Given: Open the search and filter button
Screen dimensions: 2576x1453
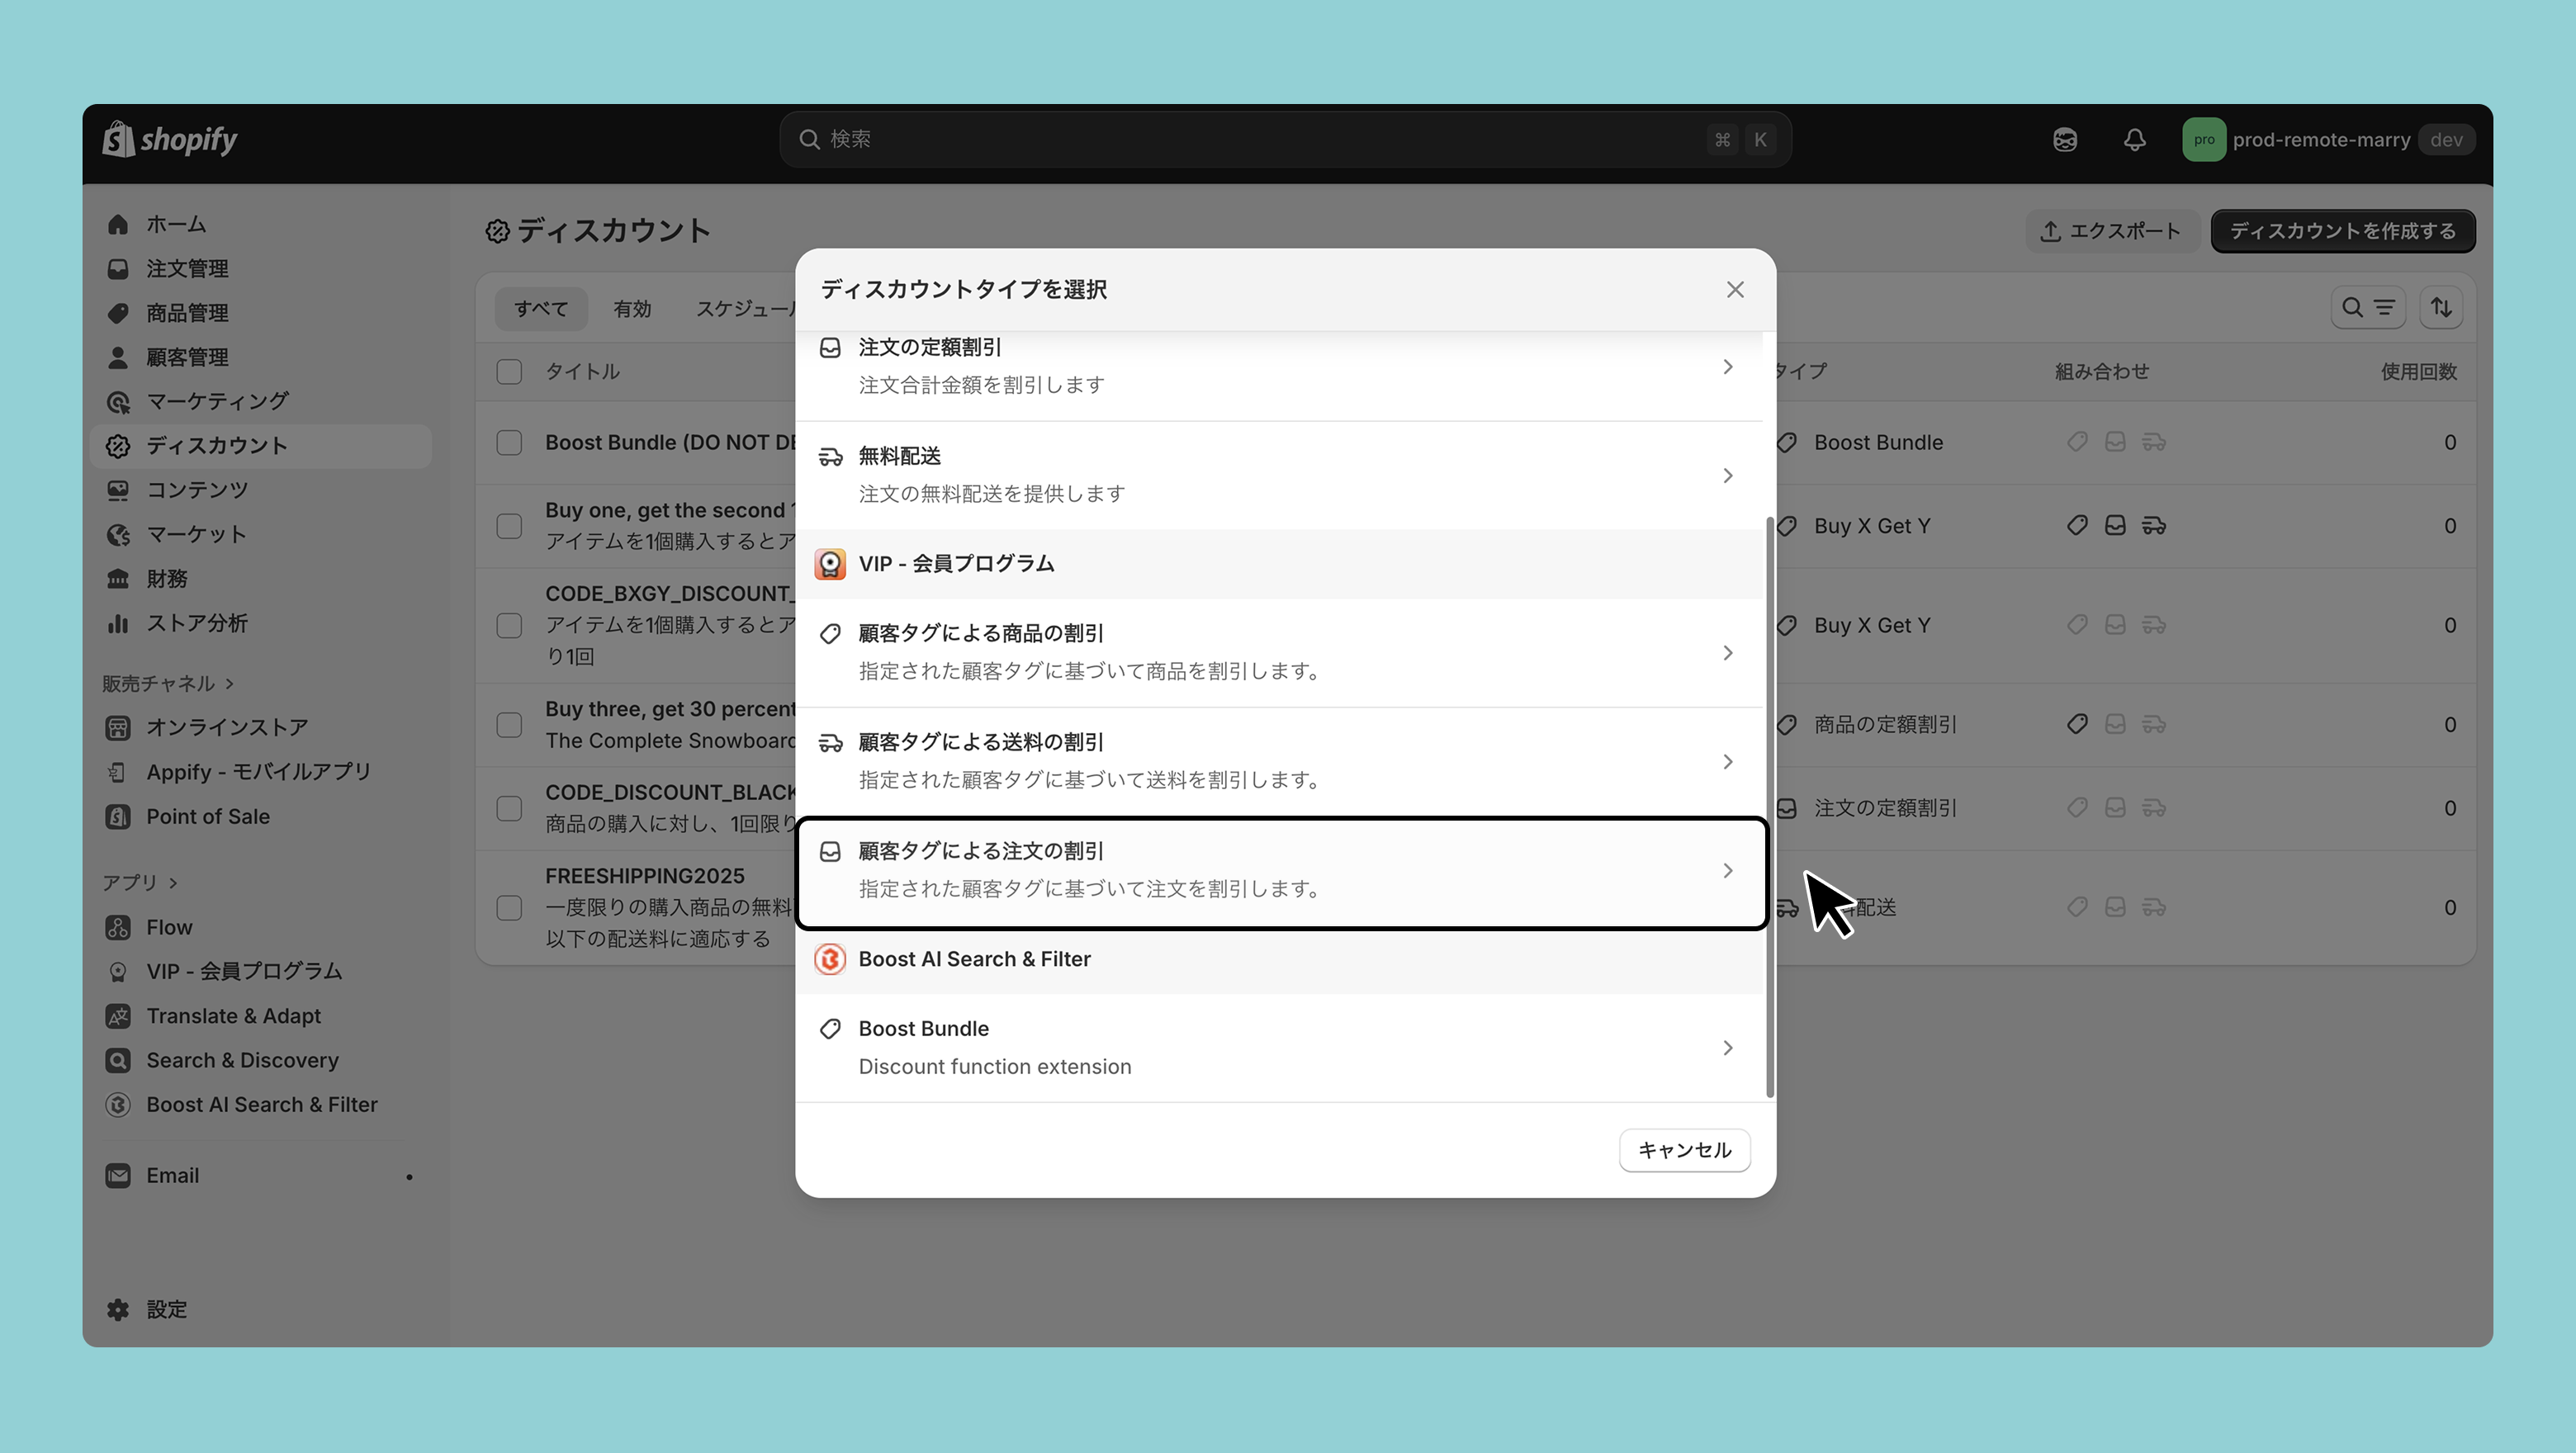Looking at the screenshot, I should [x=2368, y=308].
